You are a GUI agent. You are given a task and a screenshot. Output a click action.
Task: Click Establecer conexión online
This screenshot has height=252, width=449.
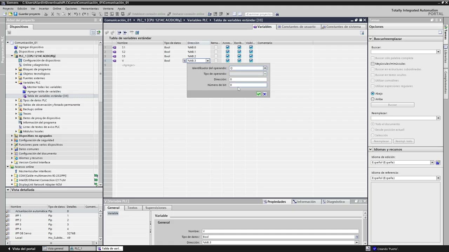(146, 14)
